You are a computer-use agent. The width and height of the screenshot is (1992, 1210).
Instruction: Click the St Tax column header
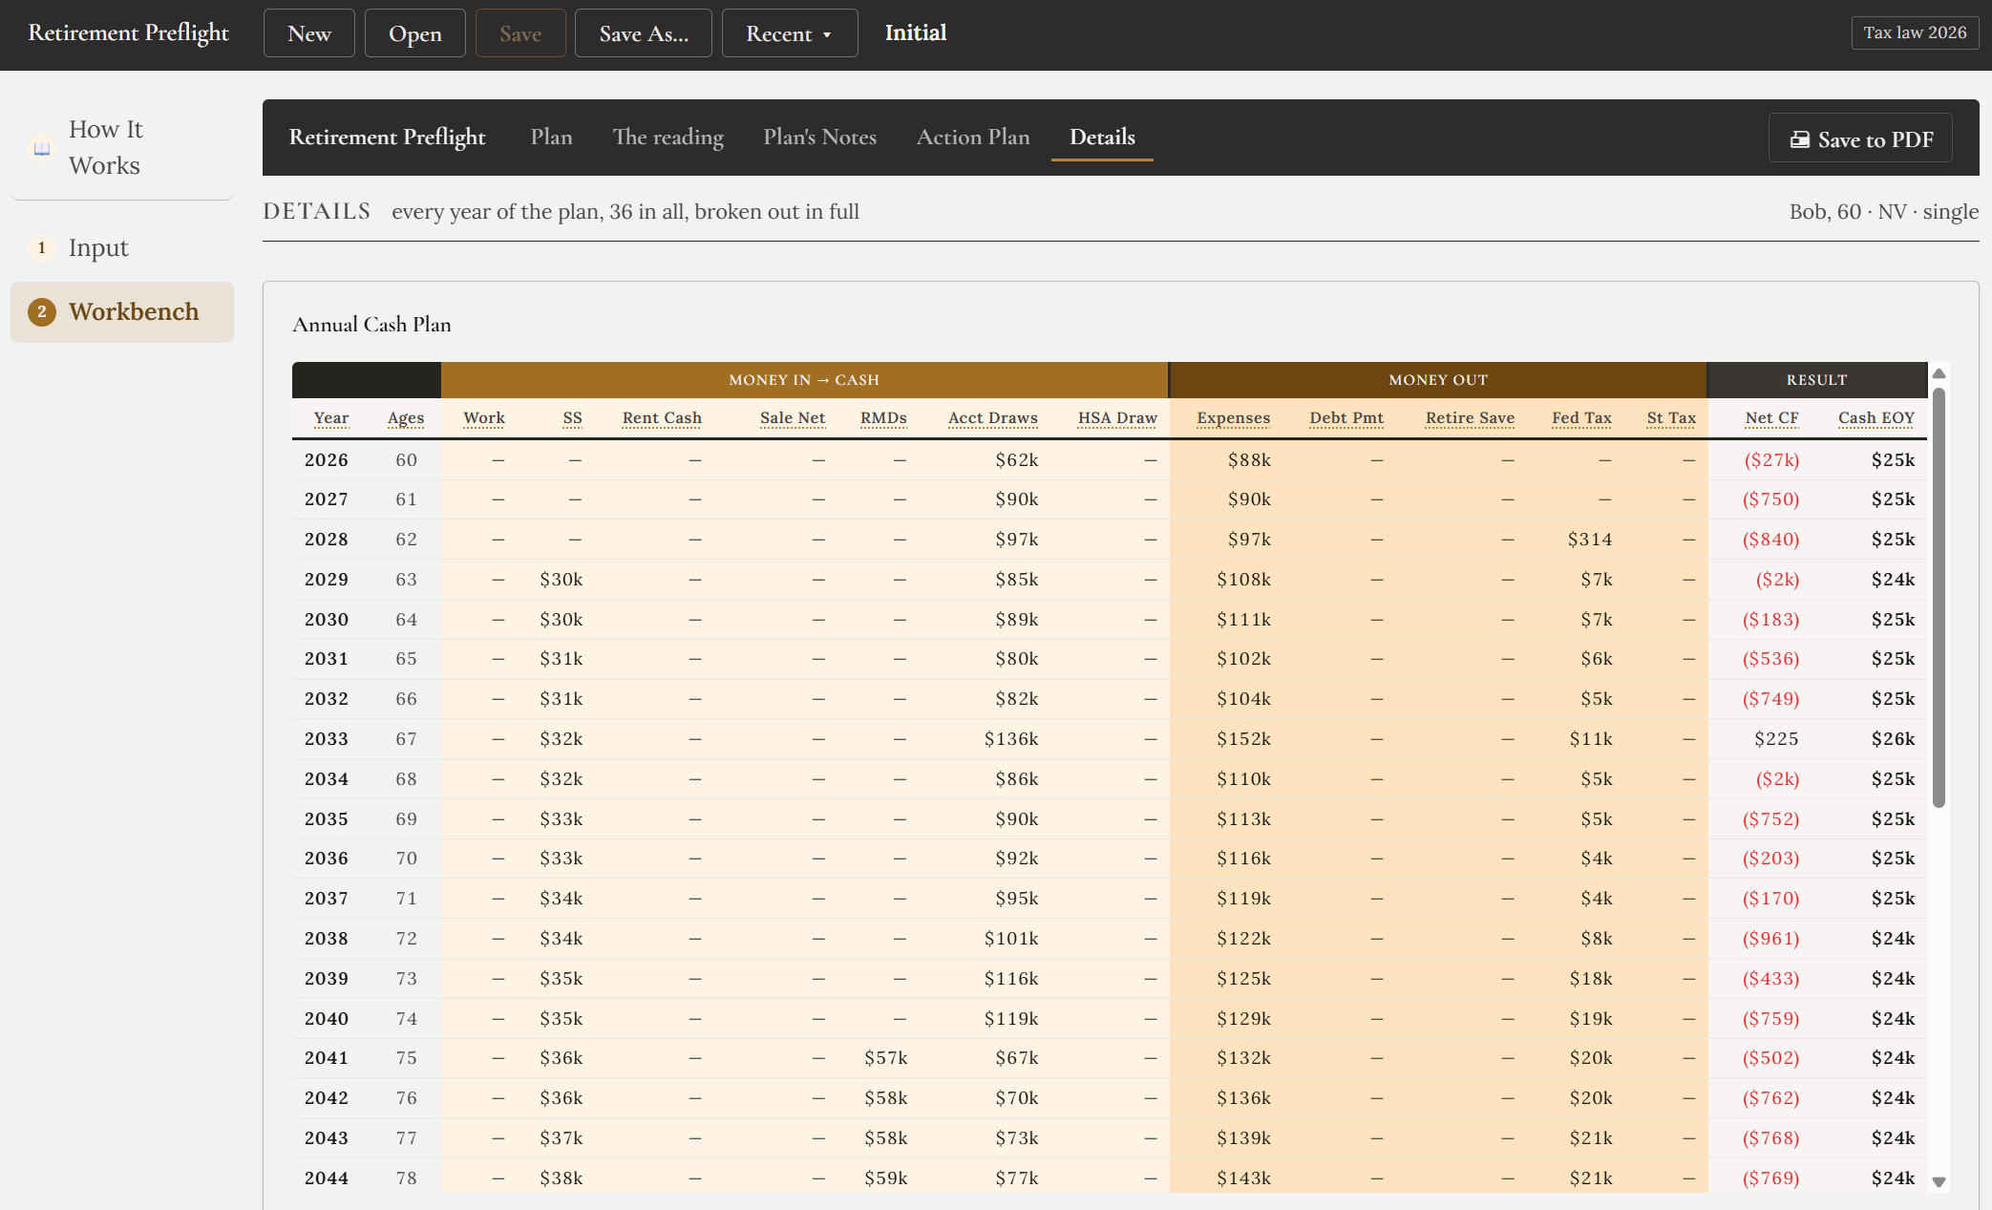coord(1671,418)
